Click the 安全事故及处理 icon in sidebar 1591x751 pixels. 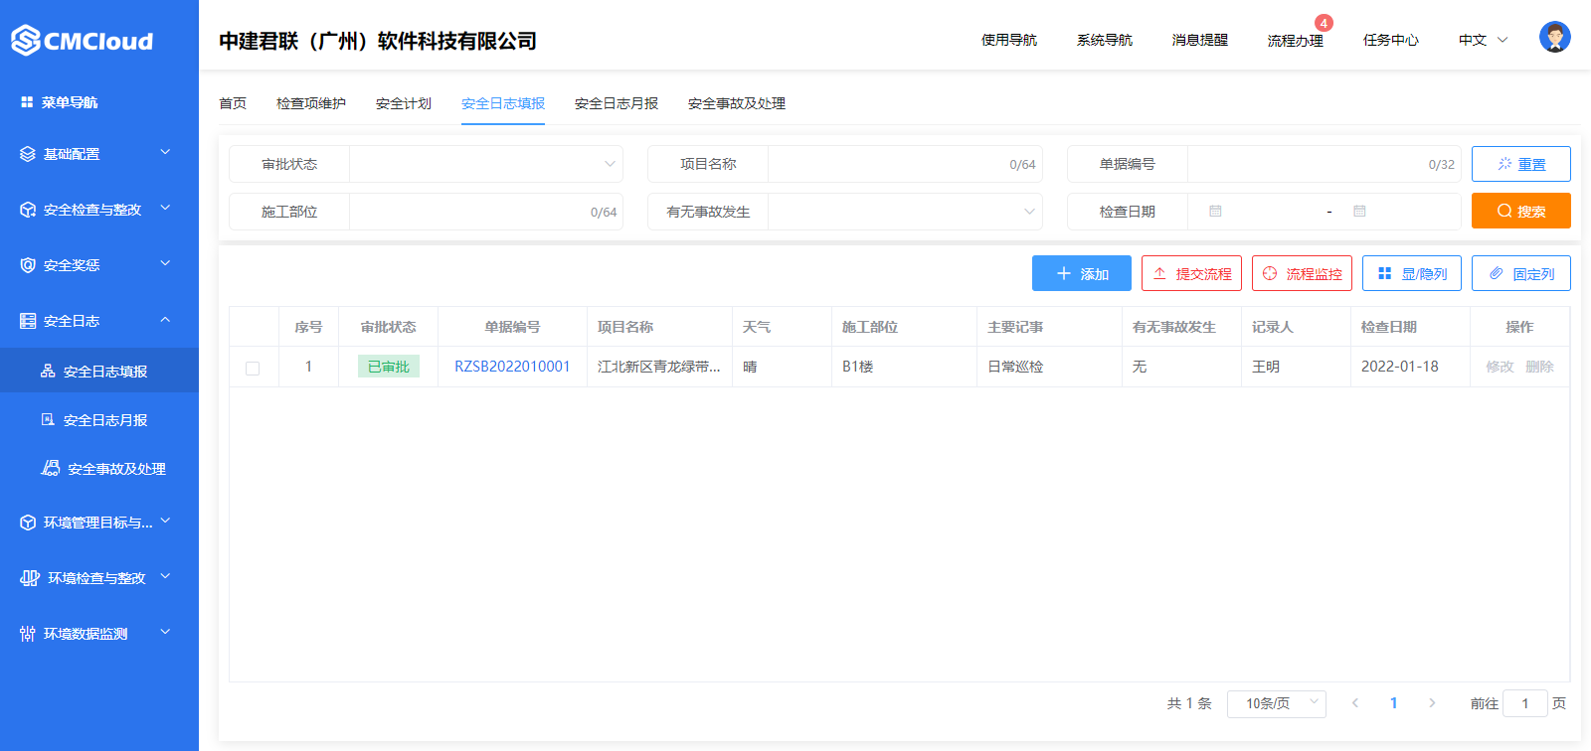click(51, 468)
